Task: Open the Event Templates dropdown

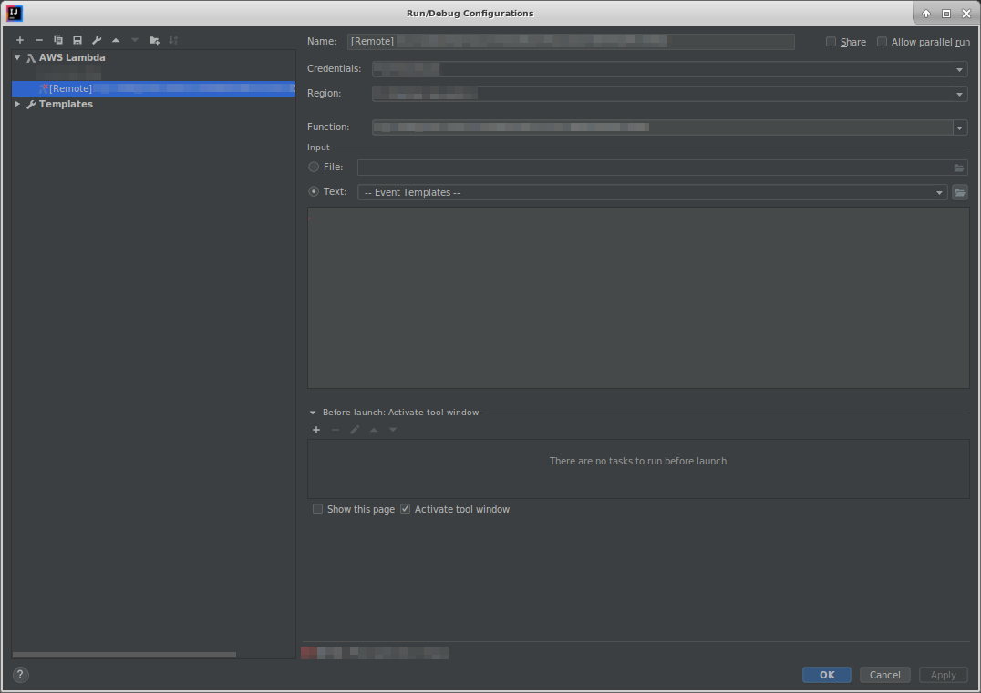Action: pos(939,192)
